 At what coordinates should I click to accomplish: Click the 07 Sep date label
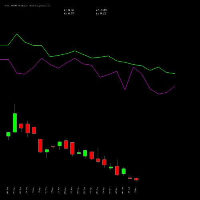(x=14, y=190)
